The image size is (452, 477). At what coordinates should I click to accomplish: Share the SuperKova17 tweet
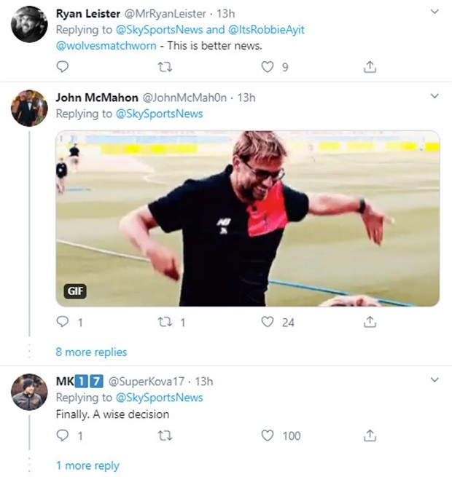click(x=370, y=435)
